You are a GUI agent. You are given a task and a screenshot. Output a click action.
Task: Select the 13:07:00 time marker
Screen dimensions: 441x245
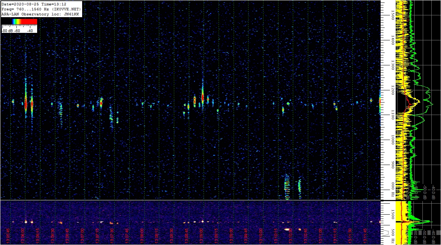pyautogui.click(x=83, y=236)
